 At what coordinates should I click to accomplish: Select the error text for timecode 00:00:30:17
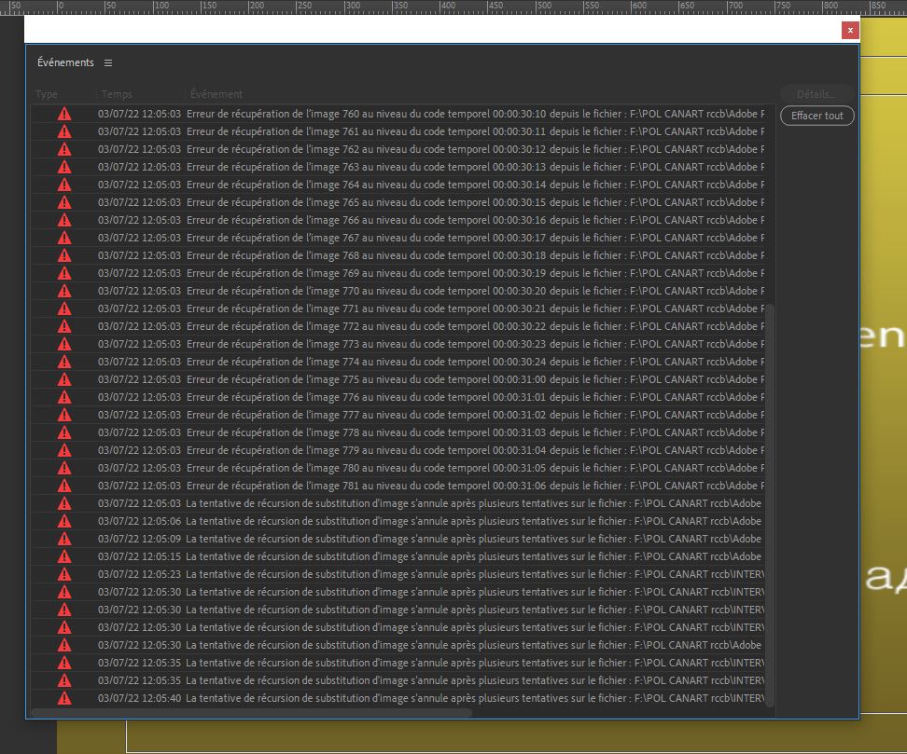click(476, 238)
